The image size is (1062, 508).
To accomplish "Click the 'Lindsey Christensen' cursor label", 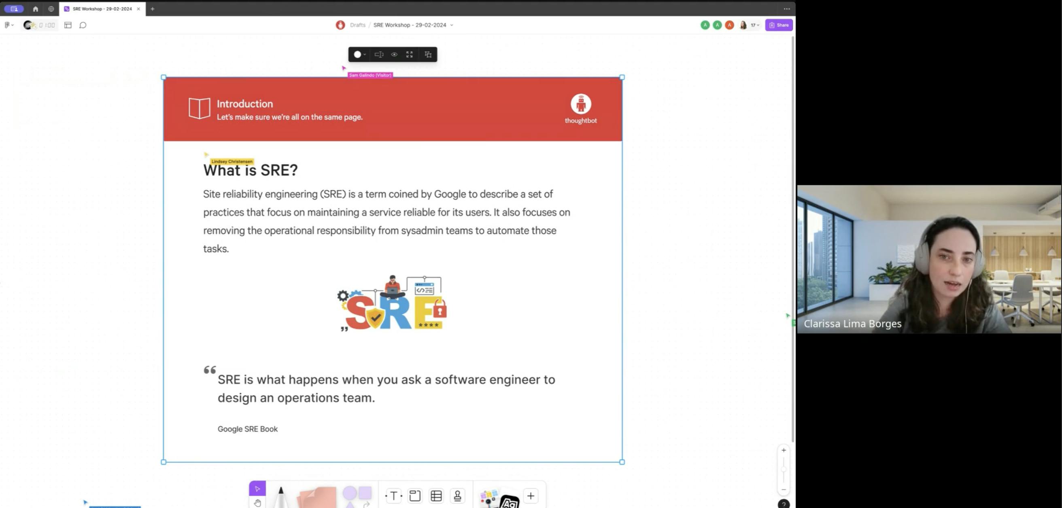I will (232, 161).
